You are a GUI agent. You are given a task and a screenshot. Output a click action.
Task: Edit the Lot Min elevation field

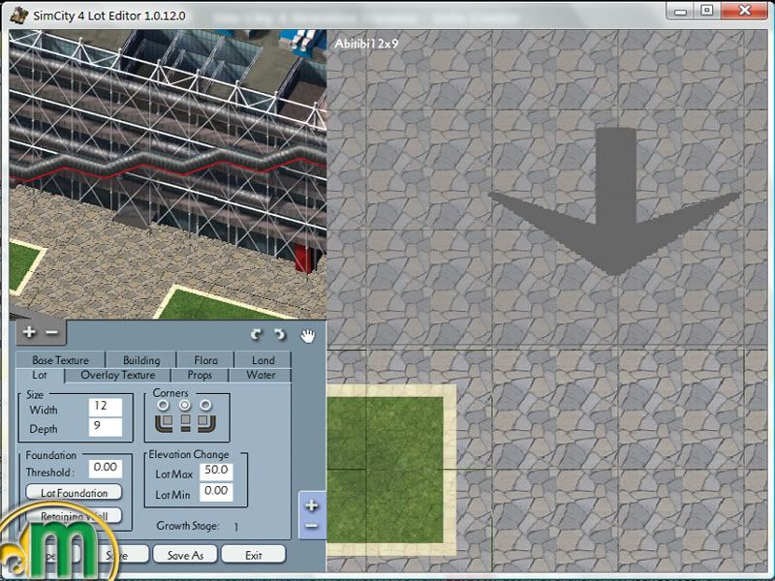click(x=216, y=492)
